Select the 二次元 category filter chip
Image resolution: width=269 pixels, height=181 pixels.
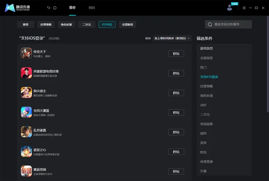87,25
